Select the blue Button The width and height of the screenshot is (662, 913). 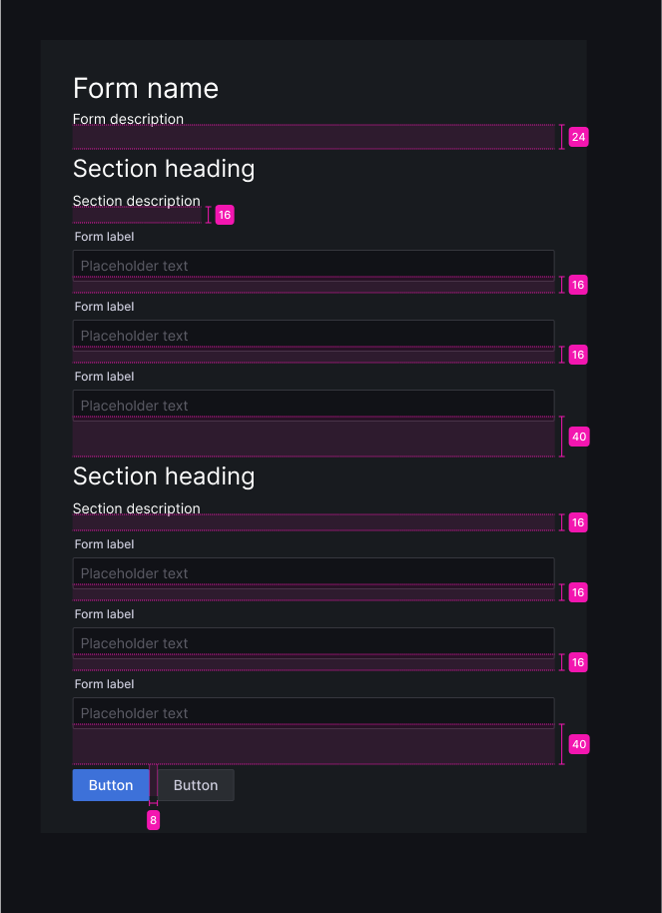point(111,785)
